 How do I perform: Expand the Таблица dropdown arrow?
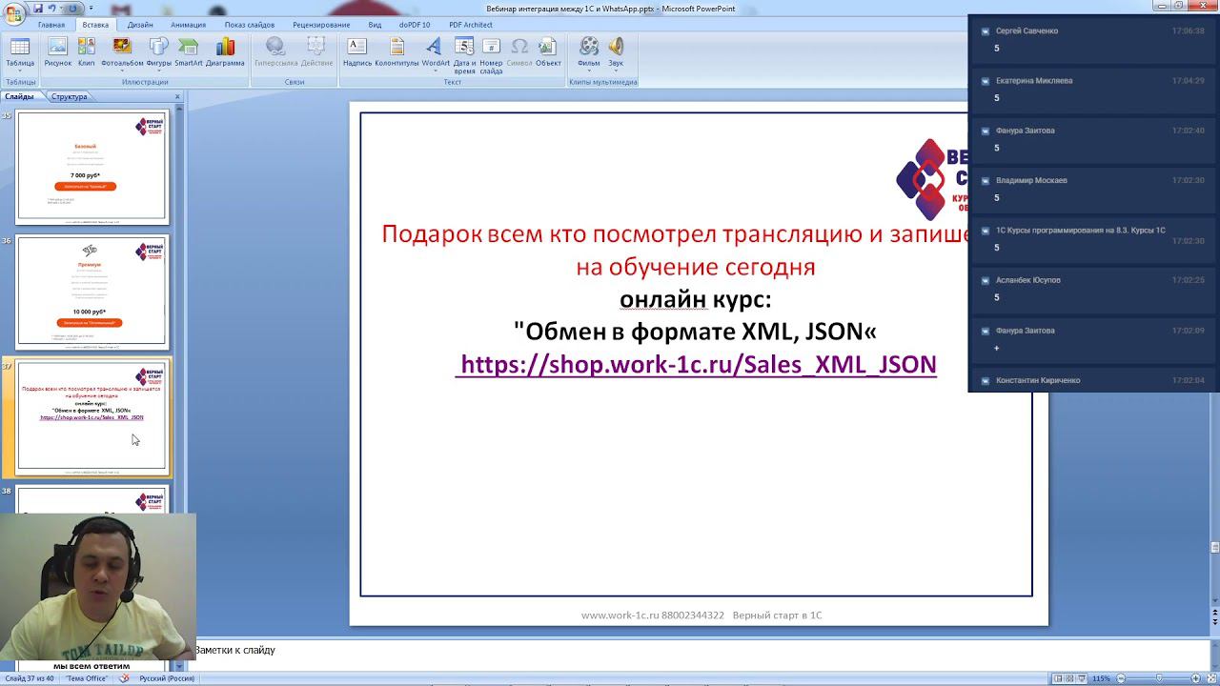click(x=20, y=71)
